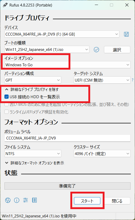
Task: Click the save disk image icon
Action: click(x=126, y=34)
